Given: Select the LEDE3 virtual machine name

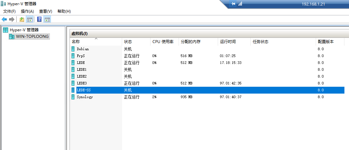Looking at the screenshot, I should [x=82, y=83].
